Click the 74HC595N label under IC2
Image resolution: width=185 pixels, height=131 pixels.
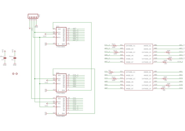[60, 47]
